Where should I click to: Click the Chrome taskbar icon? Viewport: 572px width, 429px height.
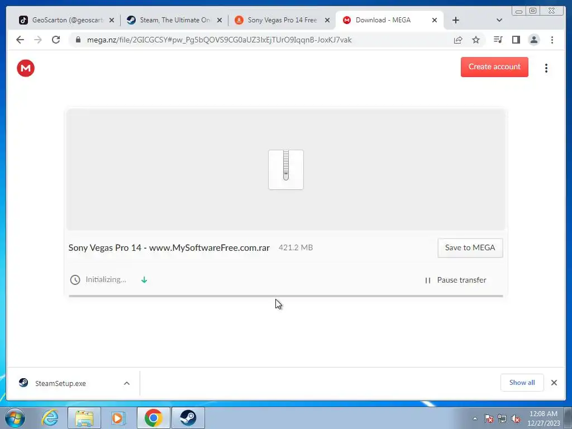[153, 418]
